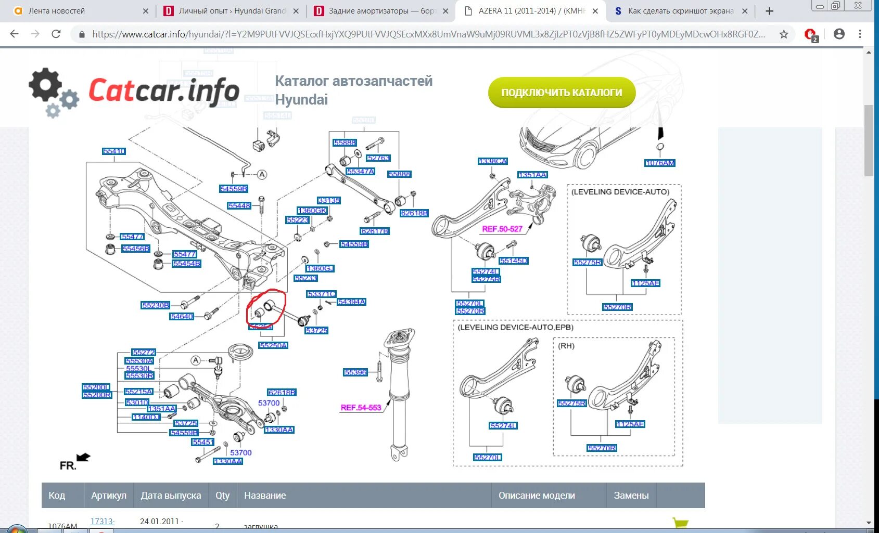Close the Лента новостей tab
The height and width of the screenshot is (533, 879).
pyautogui.click(x=145, y=11)
